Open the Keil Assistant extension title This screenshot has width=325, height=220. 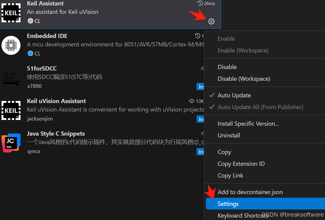[45, 3]
